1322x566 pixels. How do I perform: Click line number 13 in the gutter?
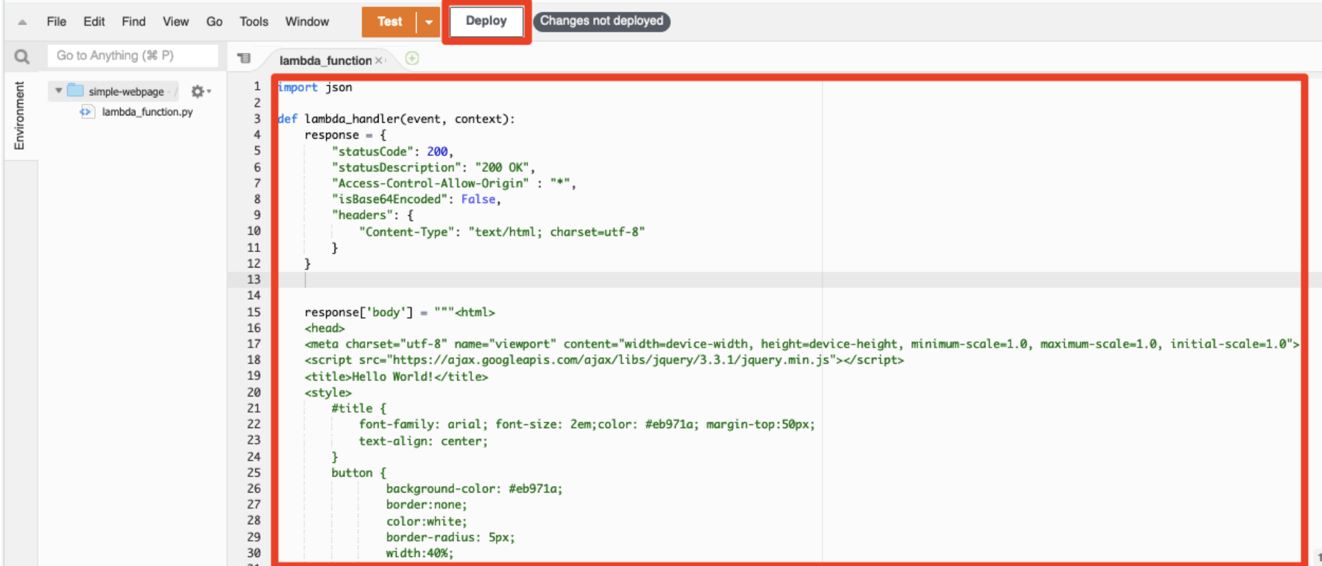point(254,279)
